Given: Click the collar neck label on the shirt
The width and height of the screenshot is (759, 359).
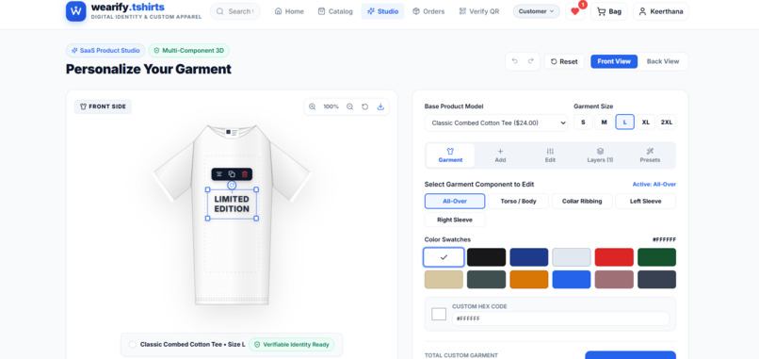Looking at the screenshot, I should (232, 133).
